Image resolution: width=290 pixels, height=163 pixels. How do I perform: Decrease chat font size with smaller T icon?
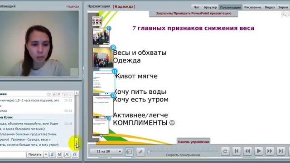(71, 95)
